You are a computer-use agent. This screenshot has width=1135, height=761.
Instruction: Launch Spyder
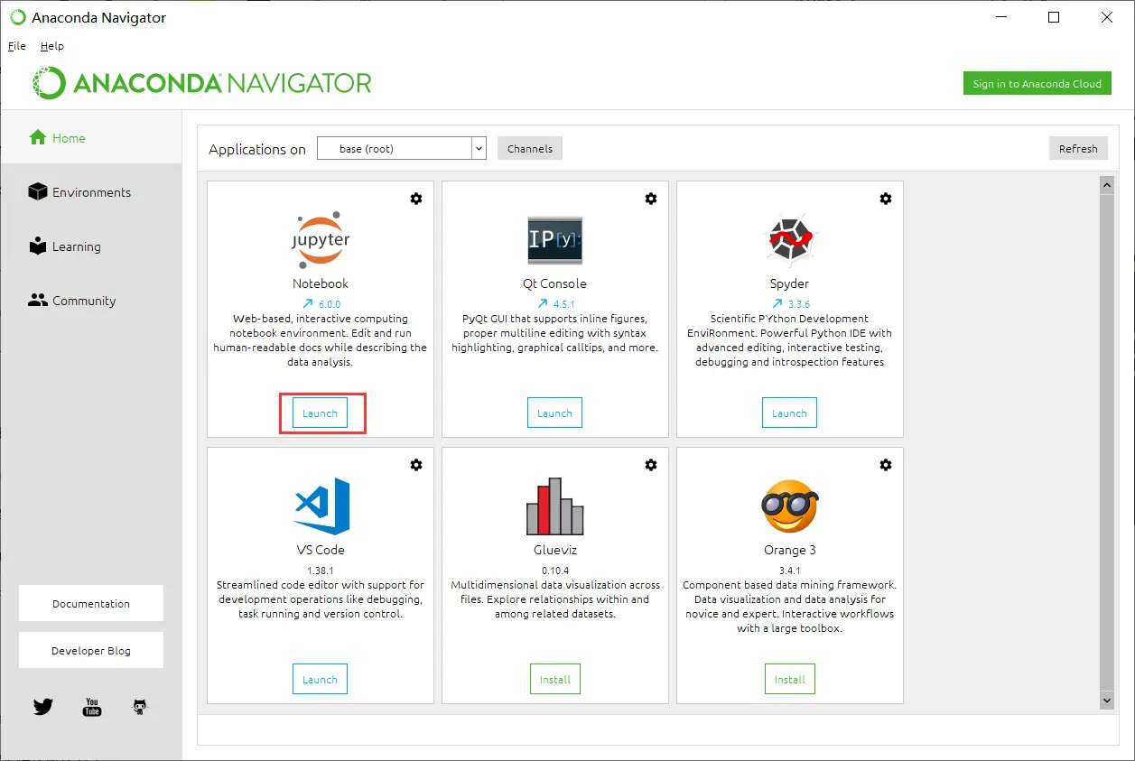point(789,413)
